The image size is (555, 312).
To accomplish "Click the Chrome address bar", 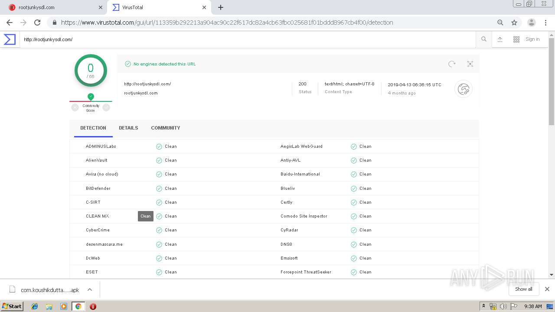I will pos(273,23).
